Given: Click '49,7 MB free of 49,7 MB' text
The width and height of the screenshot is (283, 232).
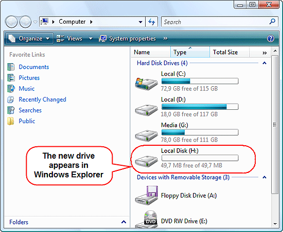Looking at the screenshot, I should (191, 165).
